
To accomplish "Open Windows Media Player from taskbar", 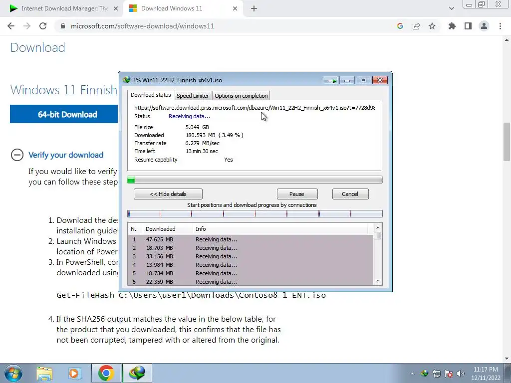I will (x=74, y=373).
